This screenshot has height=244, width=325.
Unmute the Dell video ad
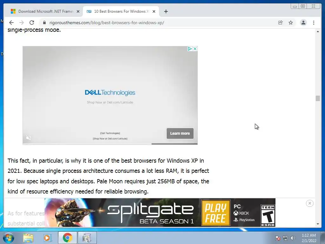(x=28, y=138)
